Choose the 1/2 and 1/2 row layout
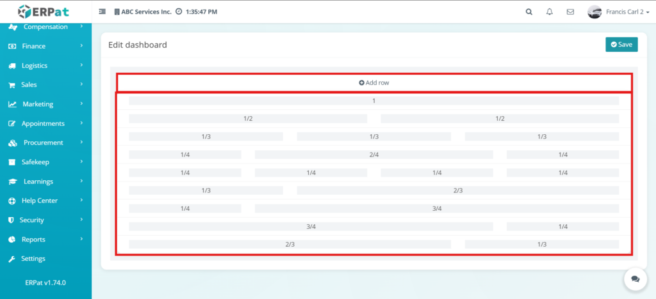Screen dimensions: 656x299 373,119
